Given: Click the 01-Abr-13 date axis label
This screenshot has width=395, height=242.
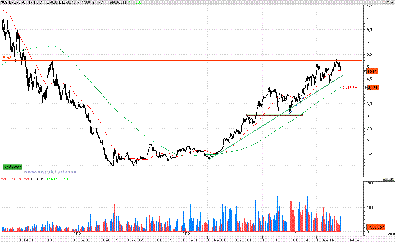Looking at the screenshot, I should pyautogui.click(x=216, y=240).
